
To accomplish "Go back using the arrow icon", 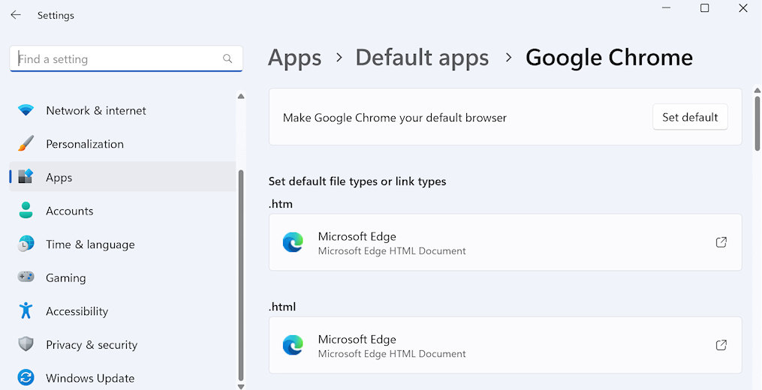I will 16,15.
